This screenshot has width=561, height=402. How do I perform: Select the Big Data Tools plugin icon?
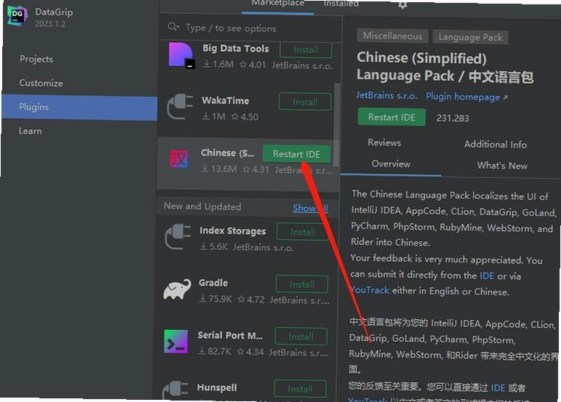pos(181,56)
